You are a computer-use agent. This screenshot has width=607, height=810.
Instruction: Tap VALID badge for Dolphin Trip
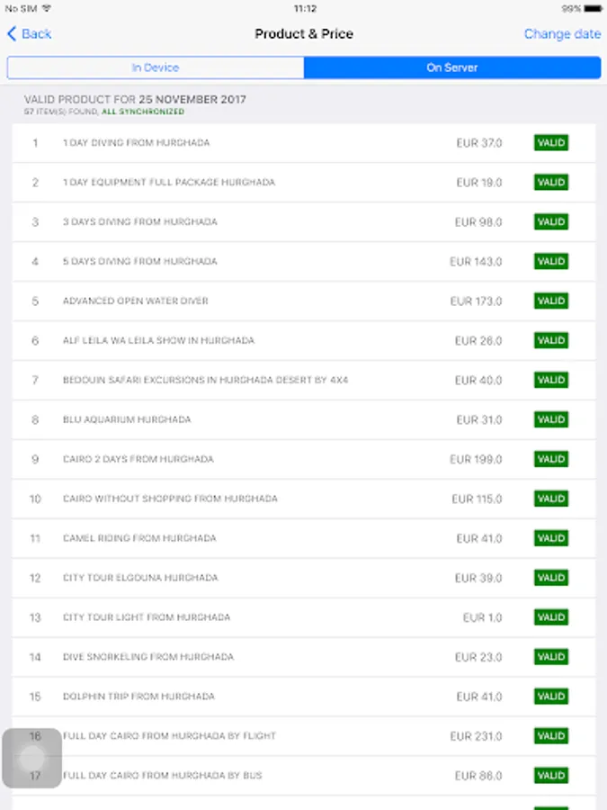[x=551, y=697]
